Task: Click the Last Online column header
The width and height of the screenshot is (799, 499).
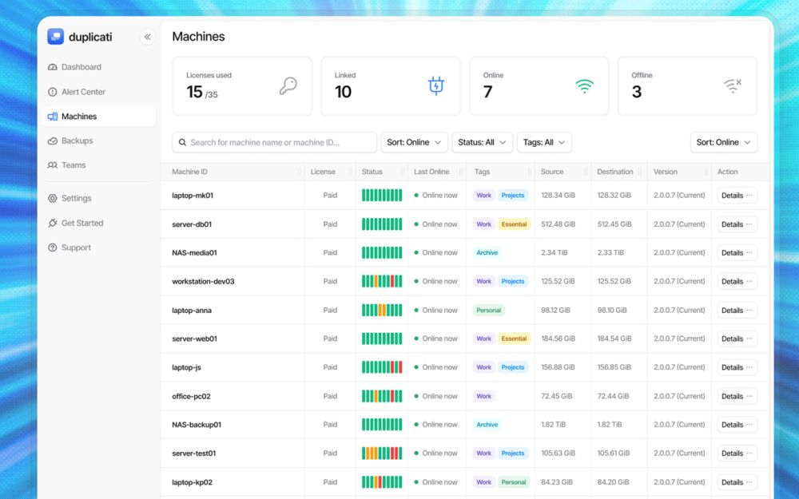Action: [x=431, y=172]
